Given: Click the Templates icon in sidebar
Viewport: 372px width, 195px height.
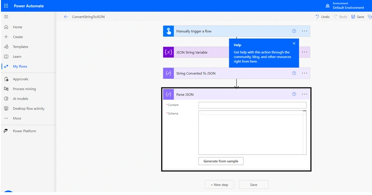Looking at the screenshot, I should [x=6, y=47].
